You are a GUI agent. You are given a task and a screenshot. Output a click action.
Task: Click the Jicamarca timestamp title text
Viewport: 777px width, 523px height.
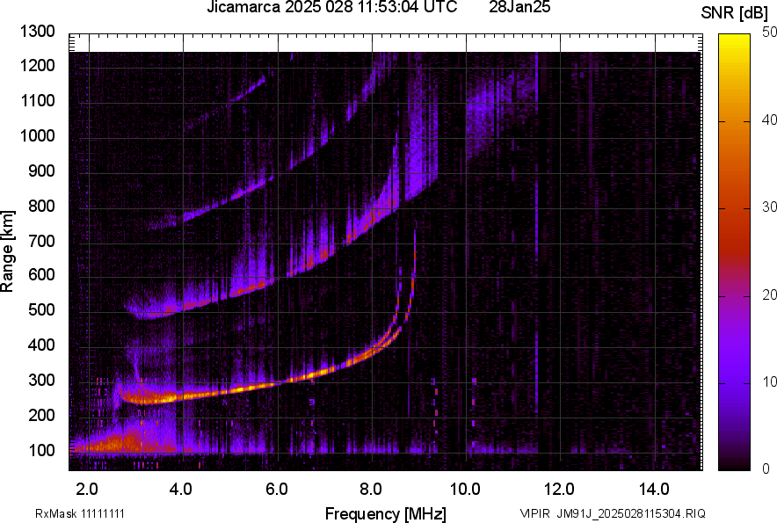tap(331, 8)
